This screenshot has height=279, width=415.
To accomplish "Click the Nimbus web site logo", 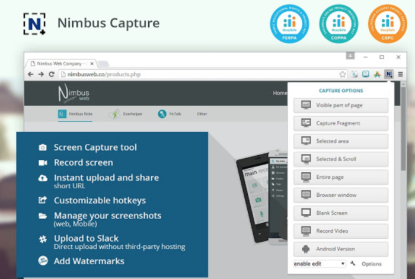I will 74,93.
